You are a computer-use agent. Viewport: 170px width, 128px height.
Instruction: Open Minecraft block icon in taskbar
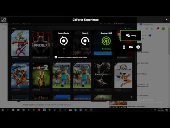click(x=34, y=110)
